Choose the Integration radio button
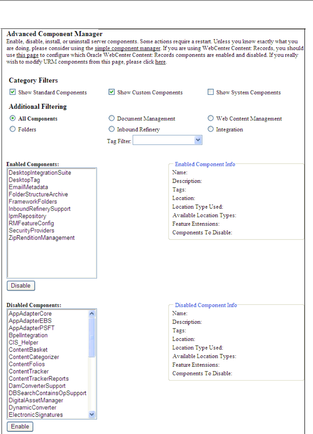 [210, 129]
